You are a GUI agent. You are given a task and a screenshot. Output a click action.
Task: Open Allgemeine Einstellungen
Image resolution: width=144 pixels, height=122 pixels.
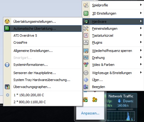43,51
